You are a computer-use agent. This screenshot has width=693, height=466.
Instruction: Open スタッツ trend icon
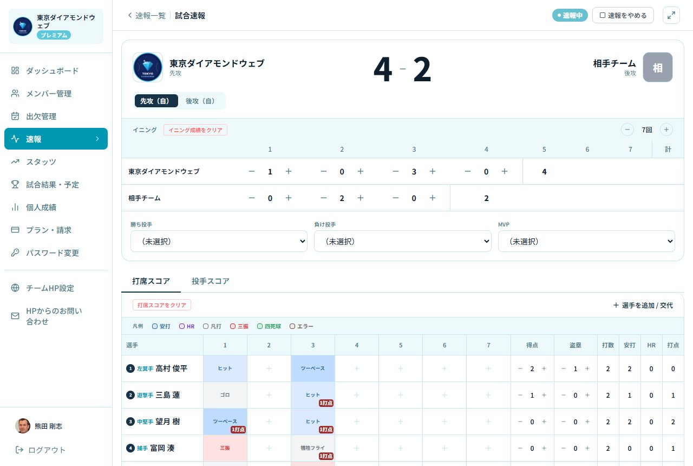pyautogui.click(x=15, y=162)
